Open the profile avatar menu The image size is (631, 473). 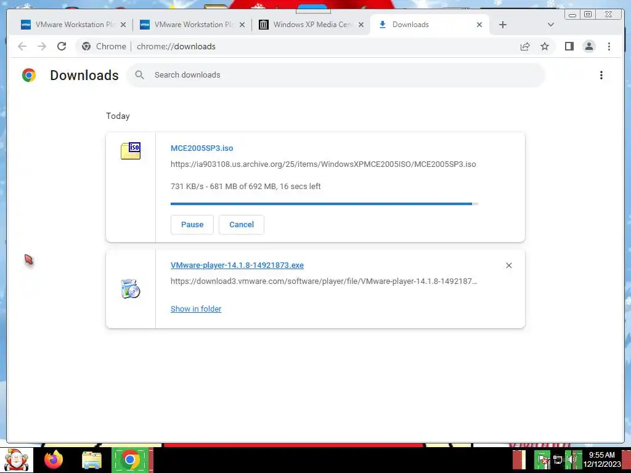click(x=589, y=46)
